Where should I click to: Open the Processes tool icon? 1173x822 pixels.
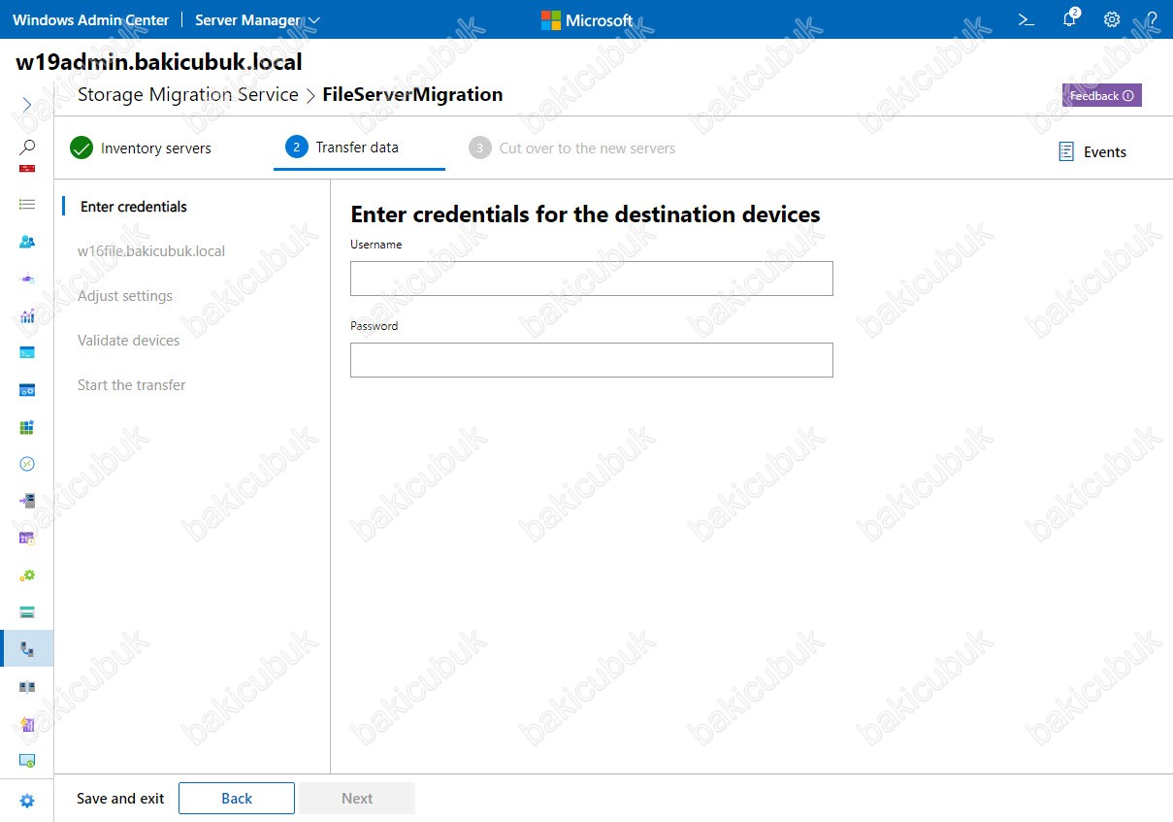pos(27,390)
